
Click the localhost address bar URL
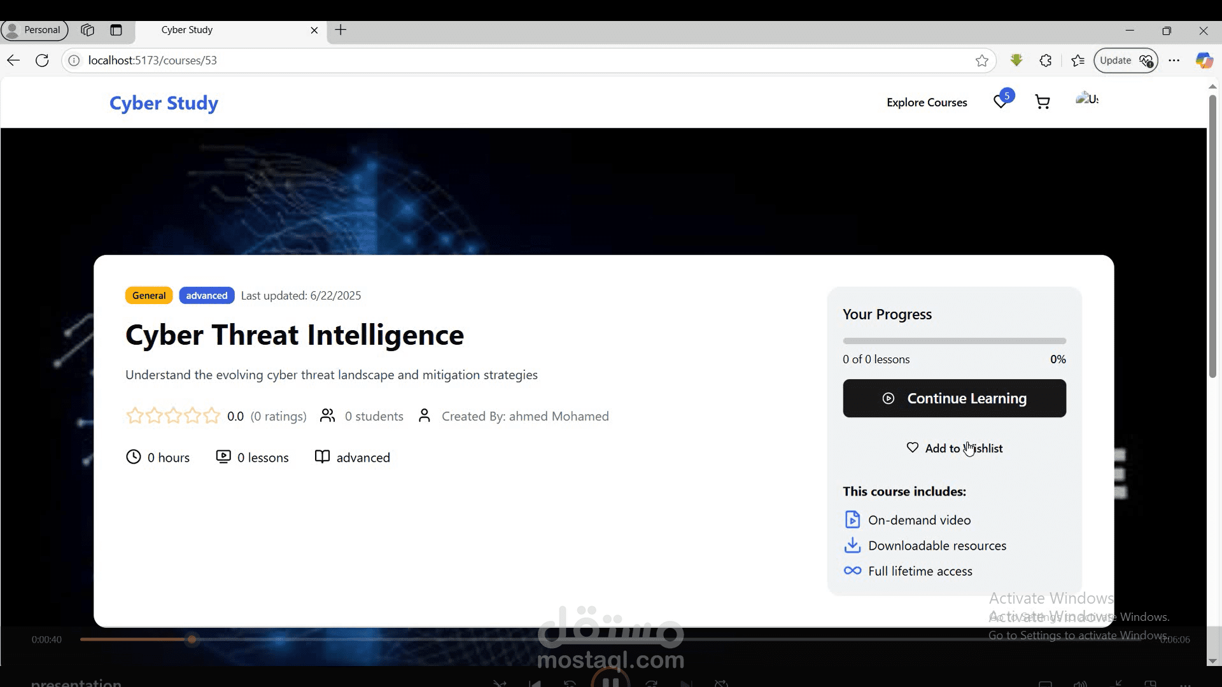pos(153,60)
